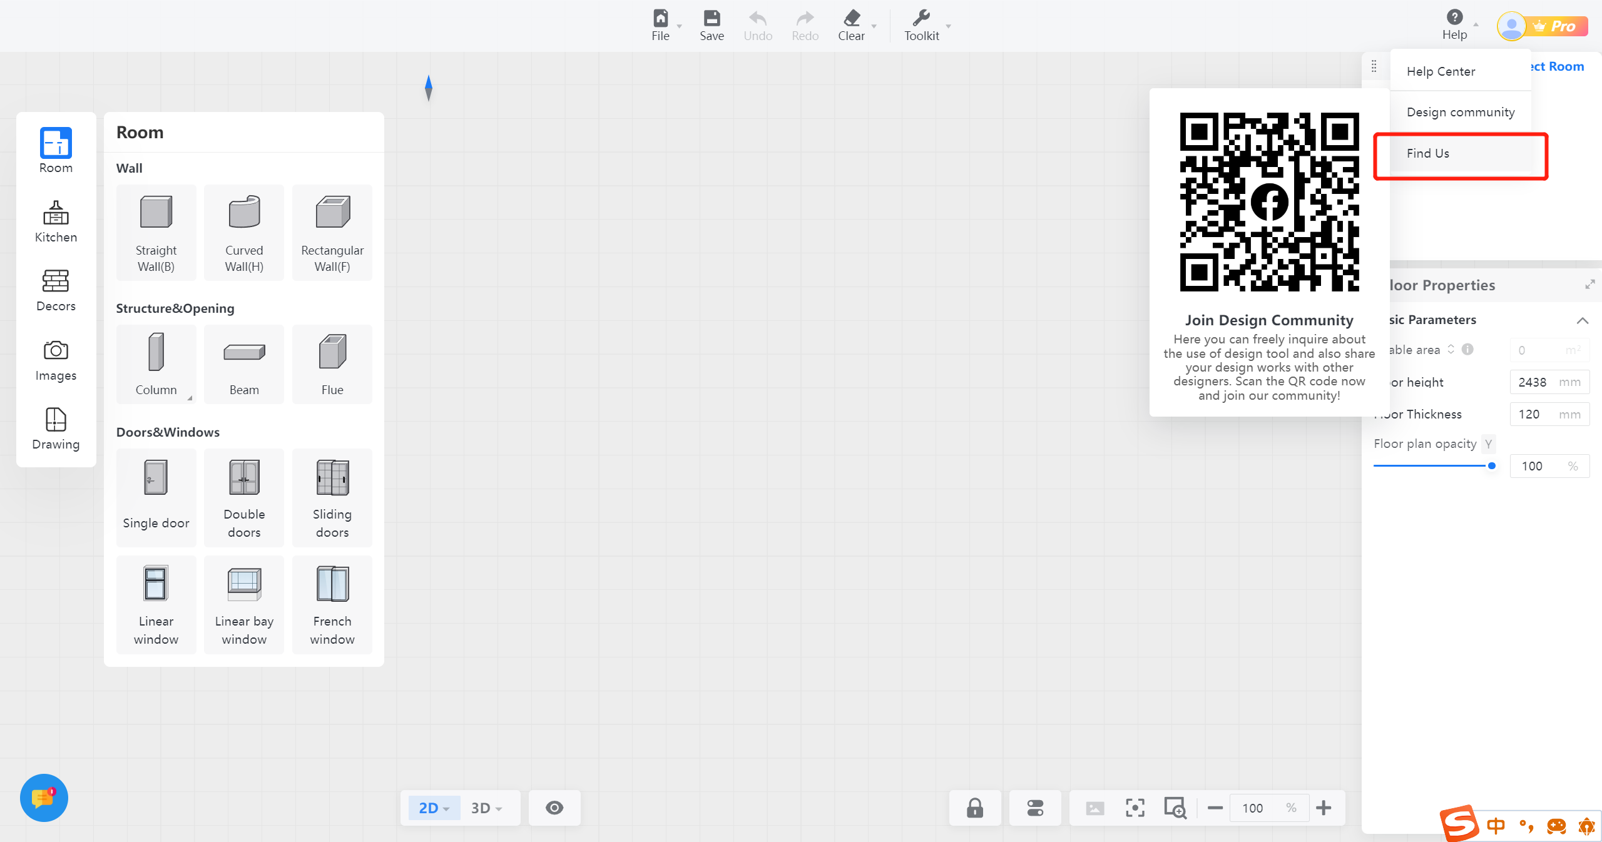Open Help Center menu entry
Image resolution: width=1602 pixels, height=842 pixels.
pyautogui.click(x=1441, y=71)
